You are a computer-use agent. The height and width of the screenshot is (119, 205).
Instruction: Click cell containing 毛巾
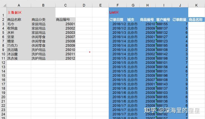(19, 24)
